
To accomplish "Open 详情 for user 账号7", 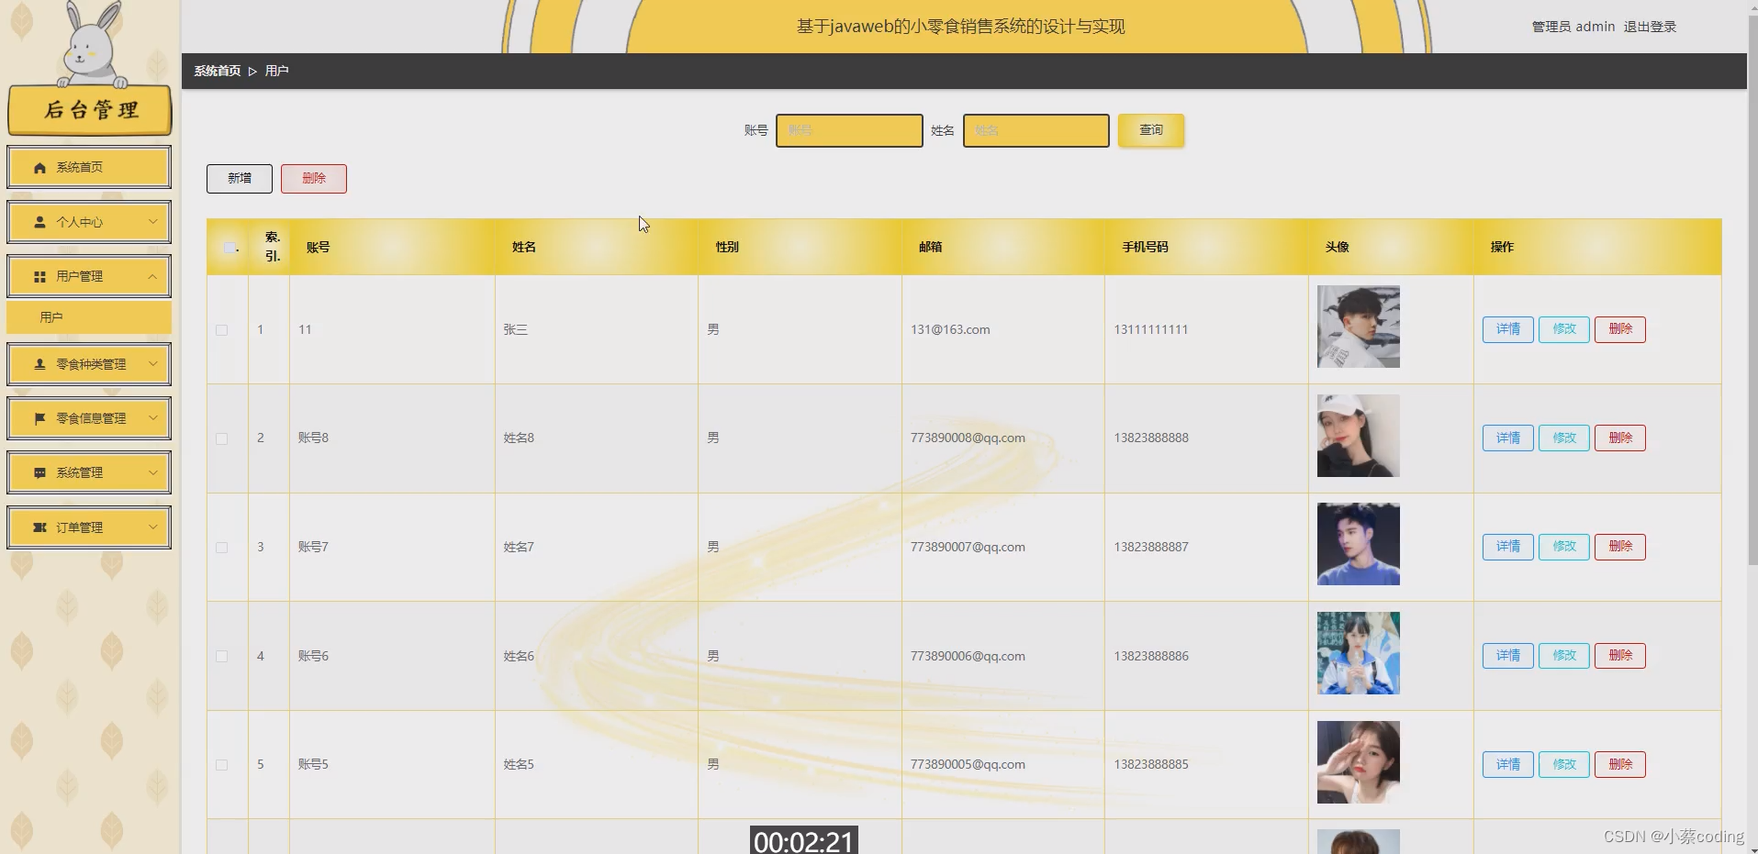I will (1507, 547).
